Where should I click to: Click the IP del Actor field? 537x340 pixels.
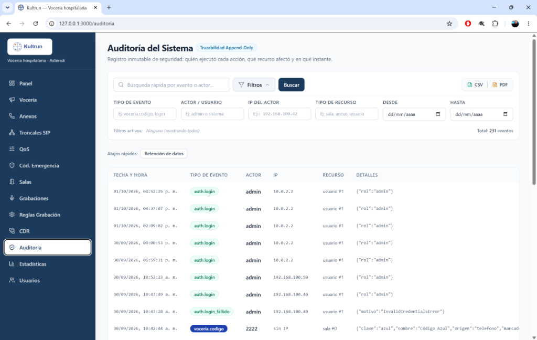point(280,114)
